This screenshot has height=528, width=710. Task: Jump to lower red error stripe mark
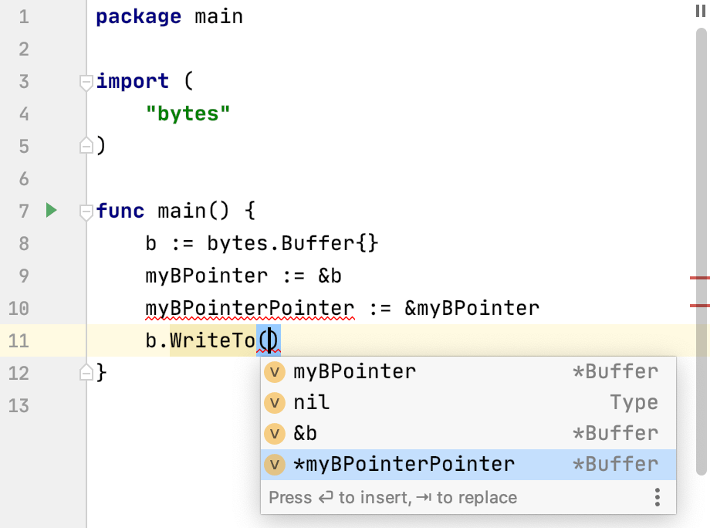point(700,306)
